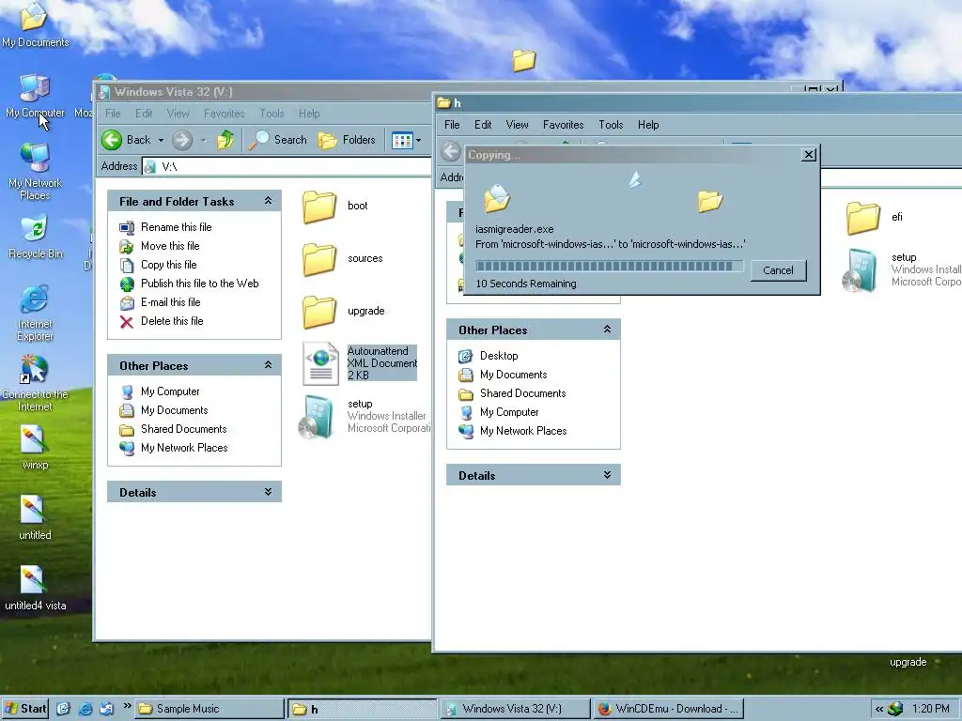
Task: Open Back history dropdown arrow
Action: click(x=161, y=141)
